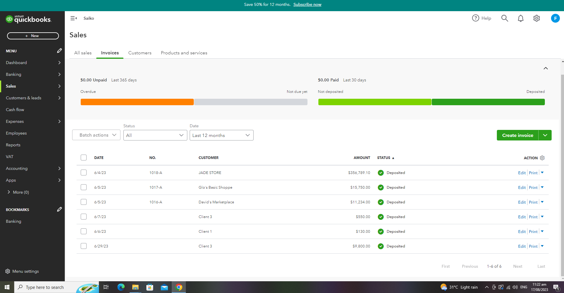
Task: Open the Windows Start button
Action: pos(7,287)
